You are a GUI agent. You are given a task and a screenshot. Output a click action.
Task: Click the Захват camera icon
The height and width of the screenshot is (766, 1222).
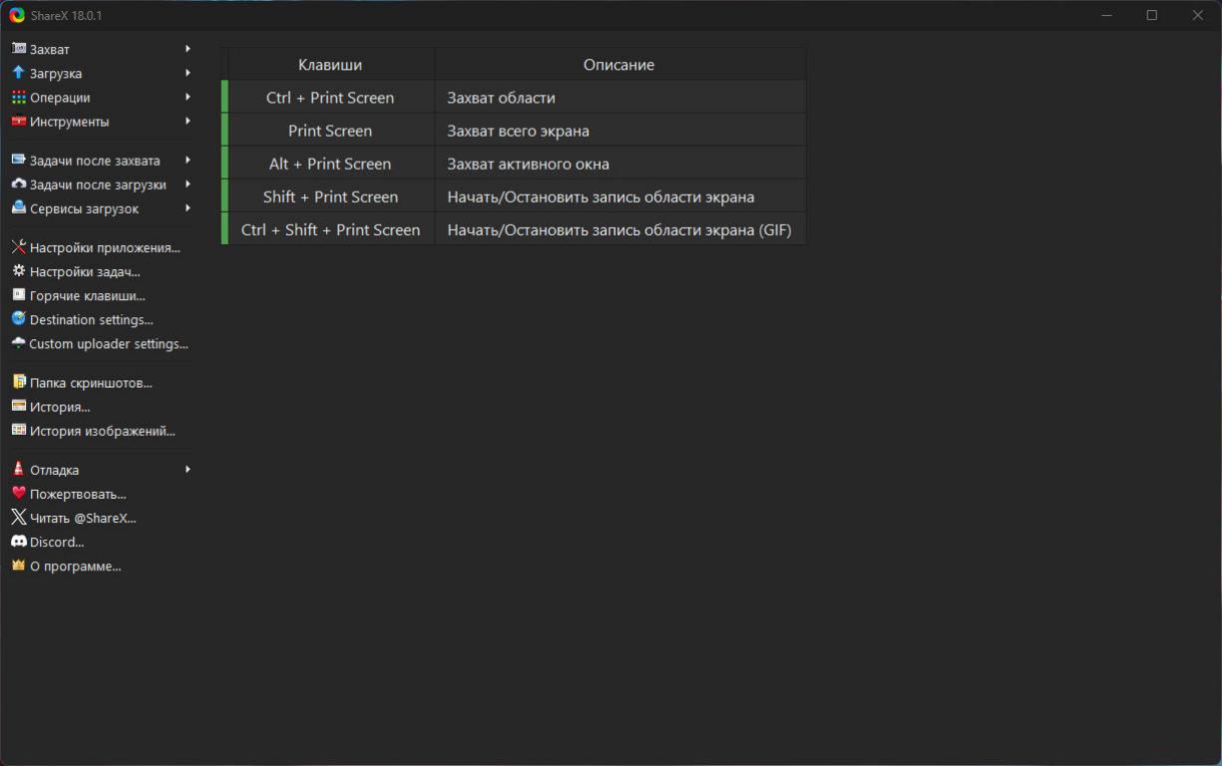(x=18, y=49)
